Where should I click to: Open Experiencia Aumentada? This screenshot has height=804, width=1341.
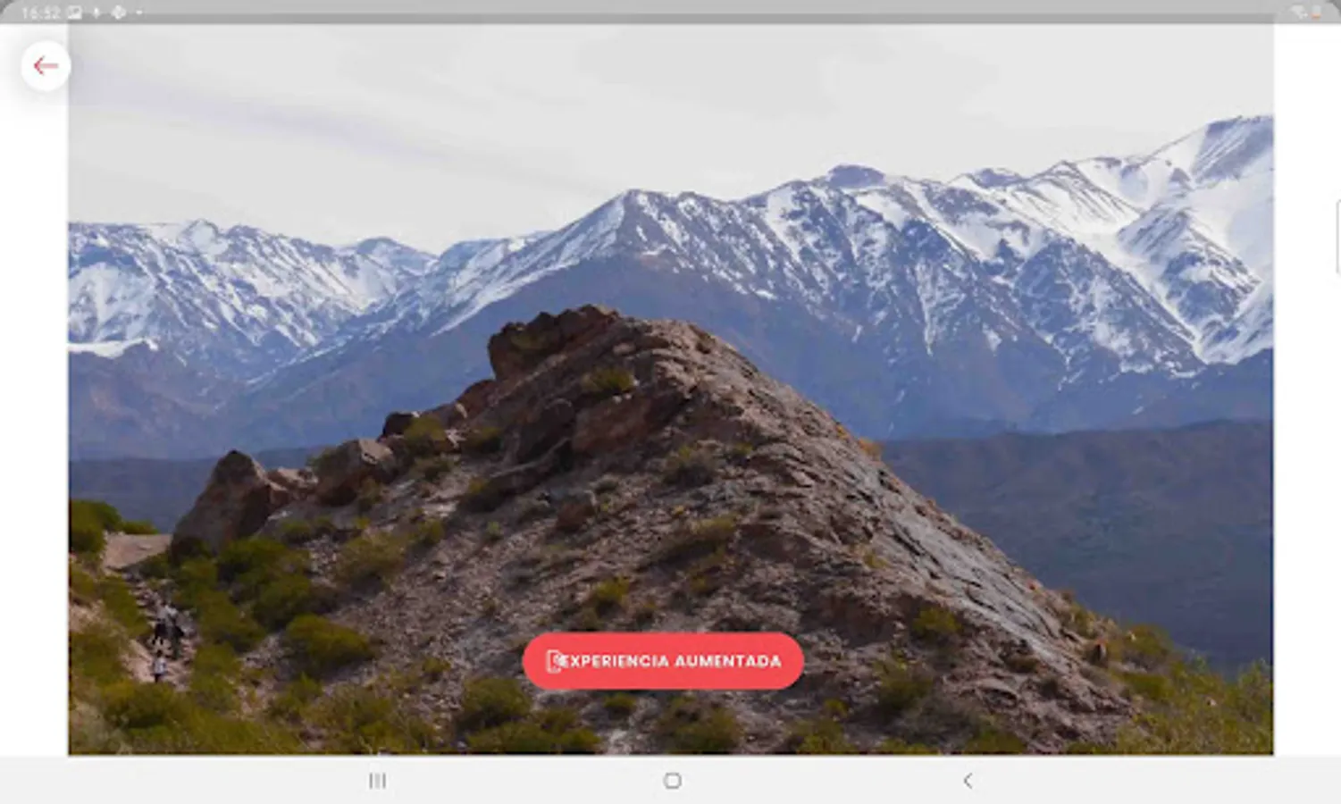[x=663, y=661]
